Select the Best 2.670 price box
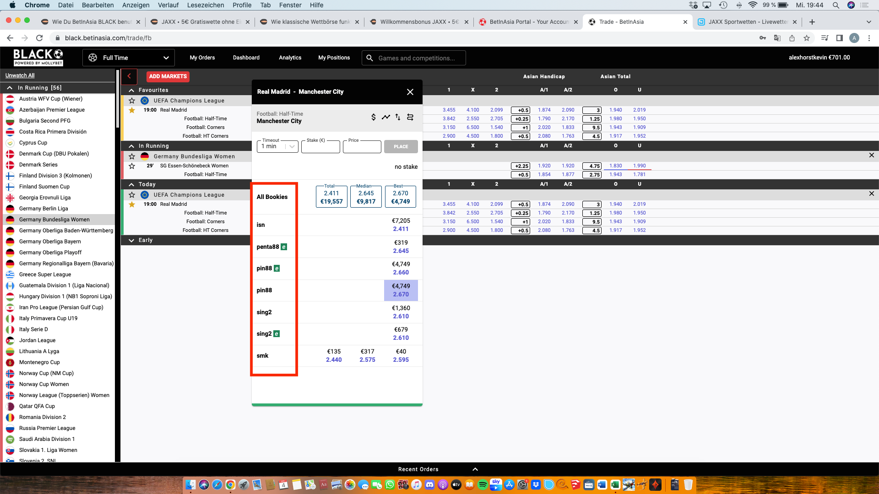 point(401,197)
